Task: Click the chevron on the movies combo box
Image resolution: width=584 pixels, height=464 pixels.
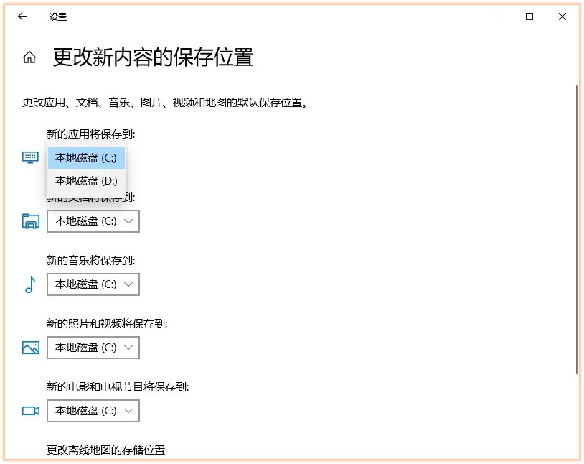Action: [130, 411]
